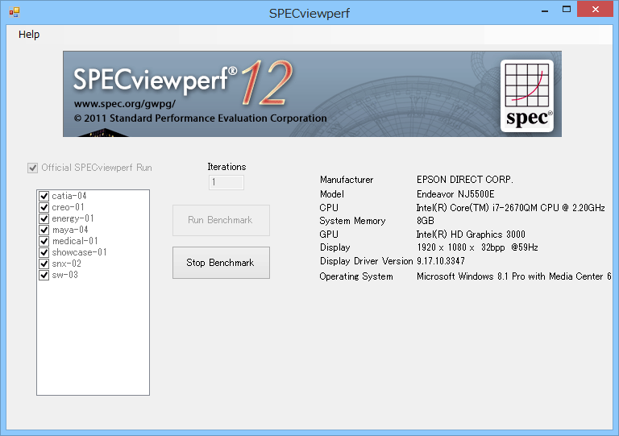Image resolution: width=619 pixels, height=436 pixels.
Task: Click the Model value Endeavor NJ5500E
Action: pos(455,194)
